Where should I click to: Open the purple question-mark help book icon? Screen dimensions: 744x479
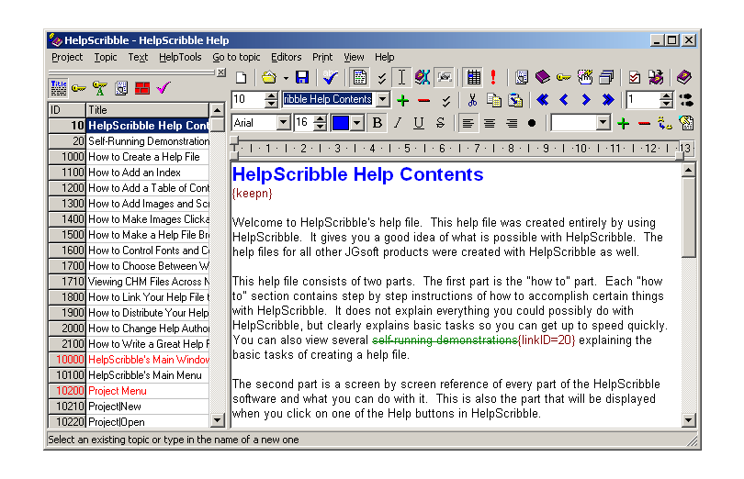683,77
